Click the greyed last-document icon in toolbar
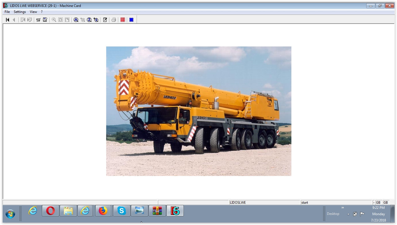Image resolution: width=397 pixels, height=225 pixels. (x=29, y=20)
